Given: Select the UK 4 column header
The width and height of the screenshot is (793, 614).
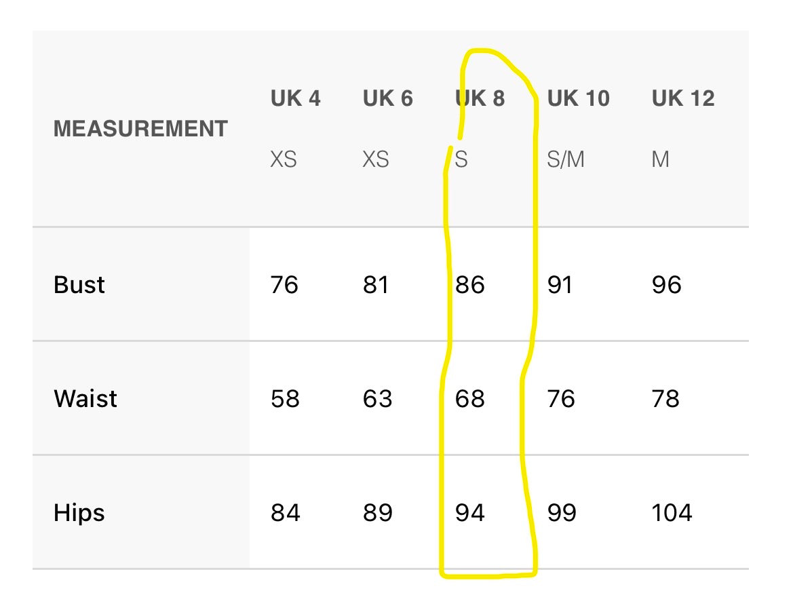Looking at the screenshot, I should [x=295, y=98].
